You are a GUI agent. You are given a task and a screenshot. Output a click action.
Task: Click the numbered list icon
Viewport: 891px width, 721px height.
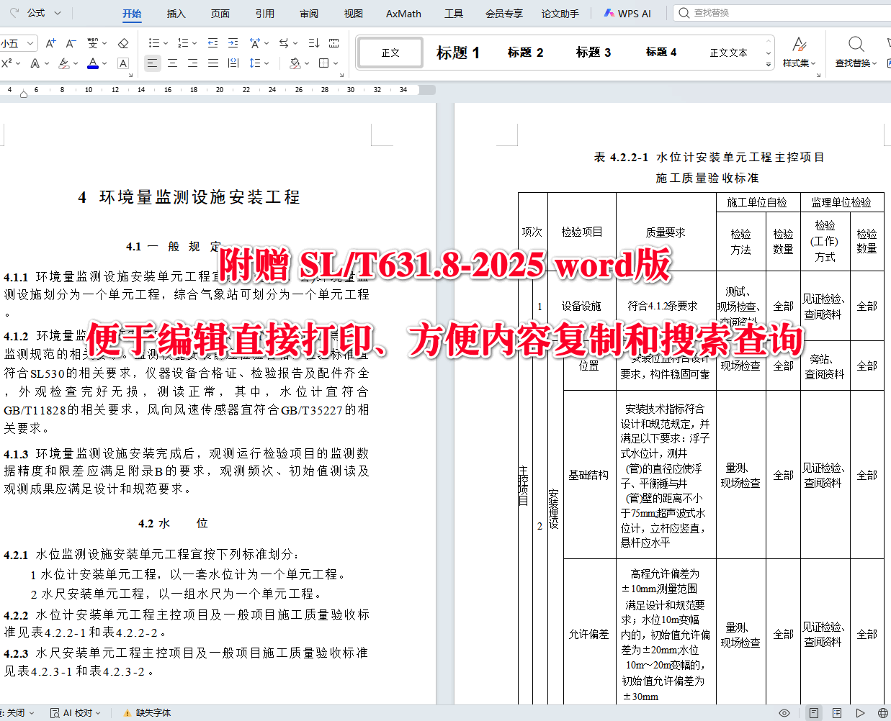click(x=183, y=43)
